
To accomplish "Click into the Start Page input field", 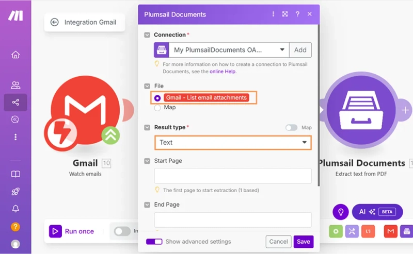I will point(233,176).
